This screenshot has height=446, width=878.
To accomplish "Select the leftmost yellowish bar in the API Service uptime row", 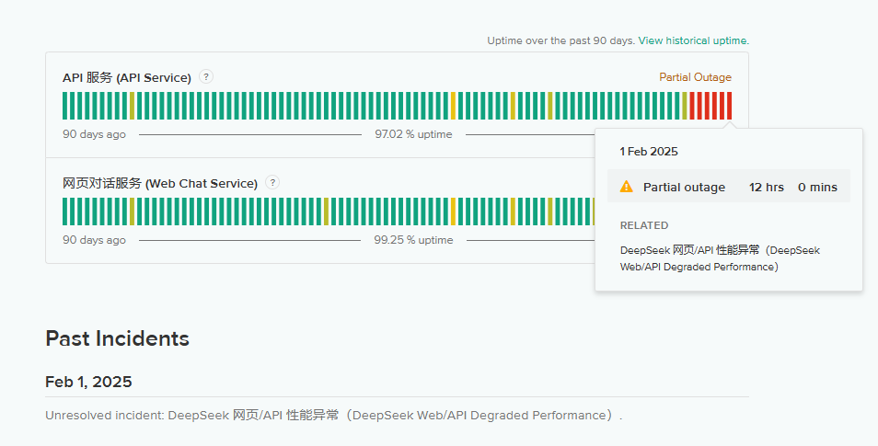I will click(133, 106).
